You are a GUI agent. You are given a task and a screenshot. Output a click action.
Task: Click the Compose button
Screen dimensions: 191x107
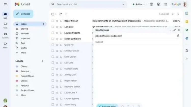(23, 14)
